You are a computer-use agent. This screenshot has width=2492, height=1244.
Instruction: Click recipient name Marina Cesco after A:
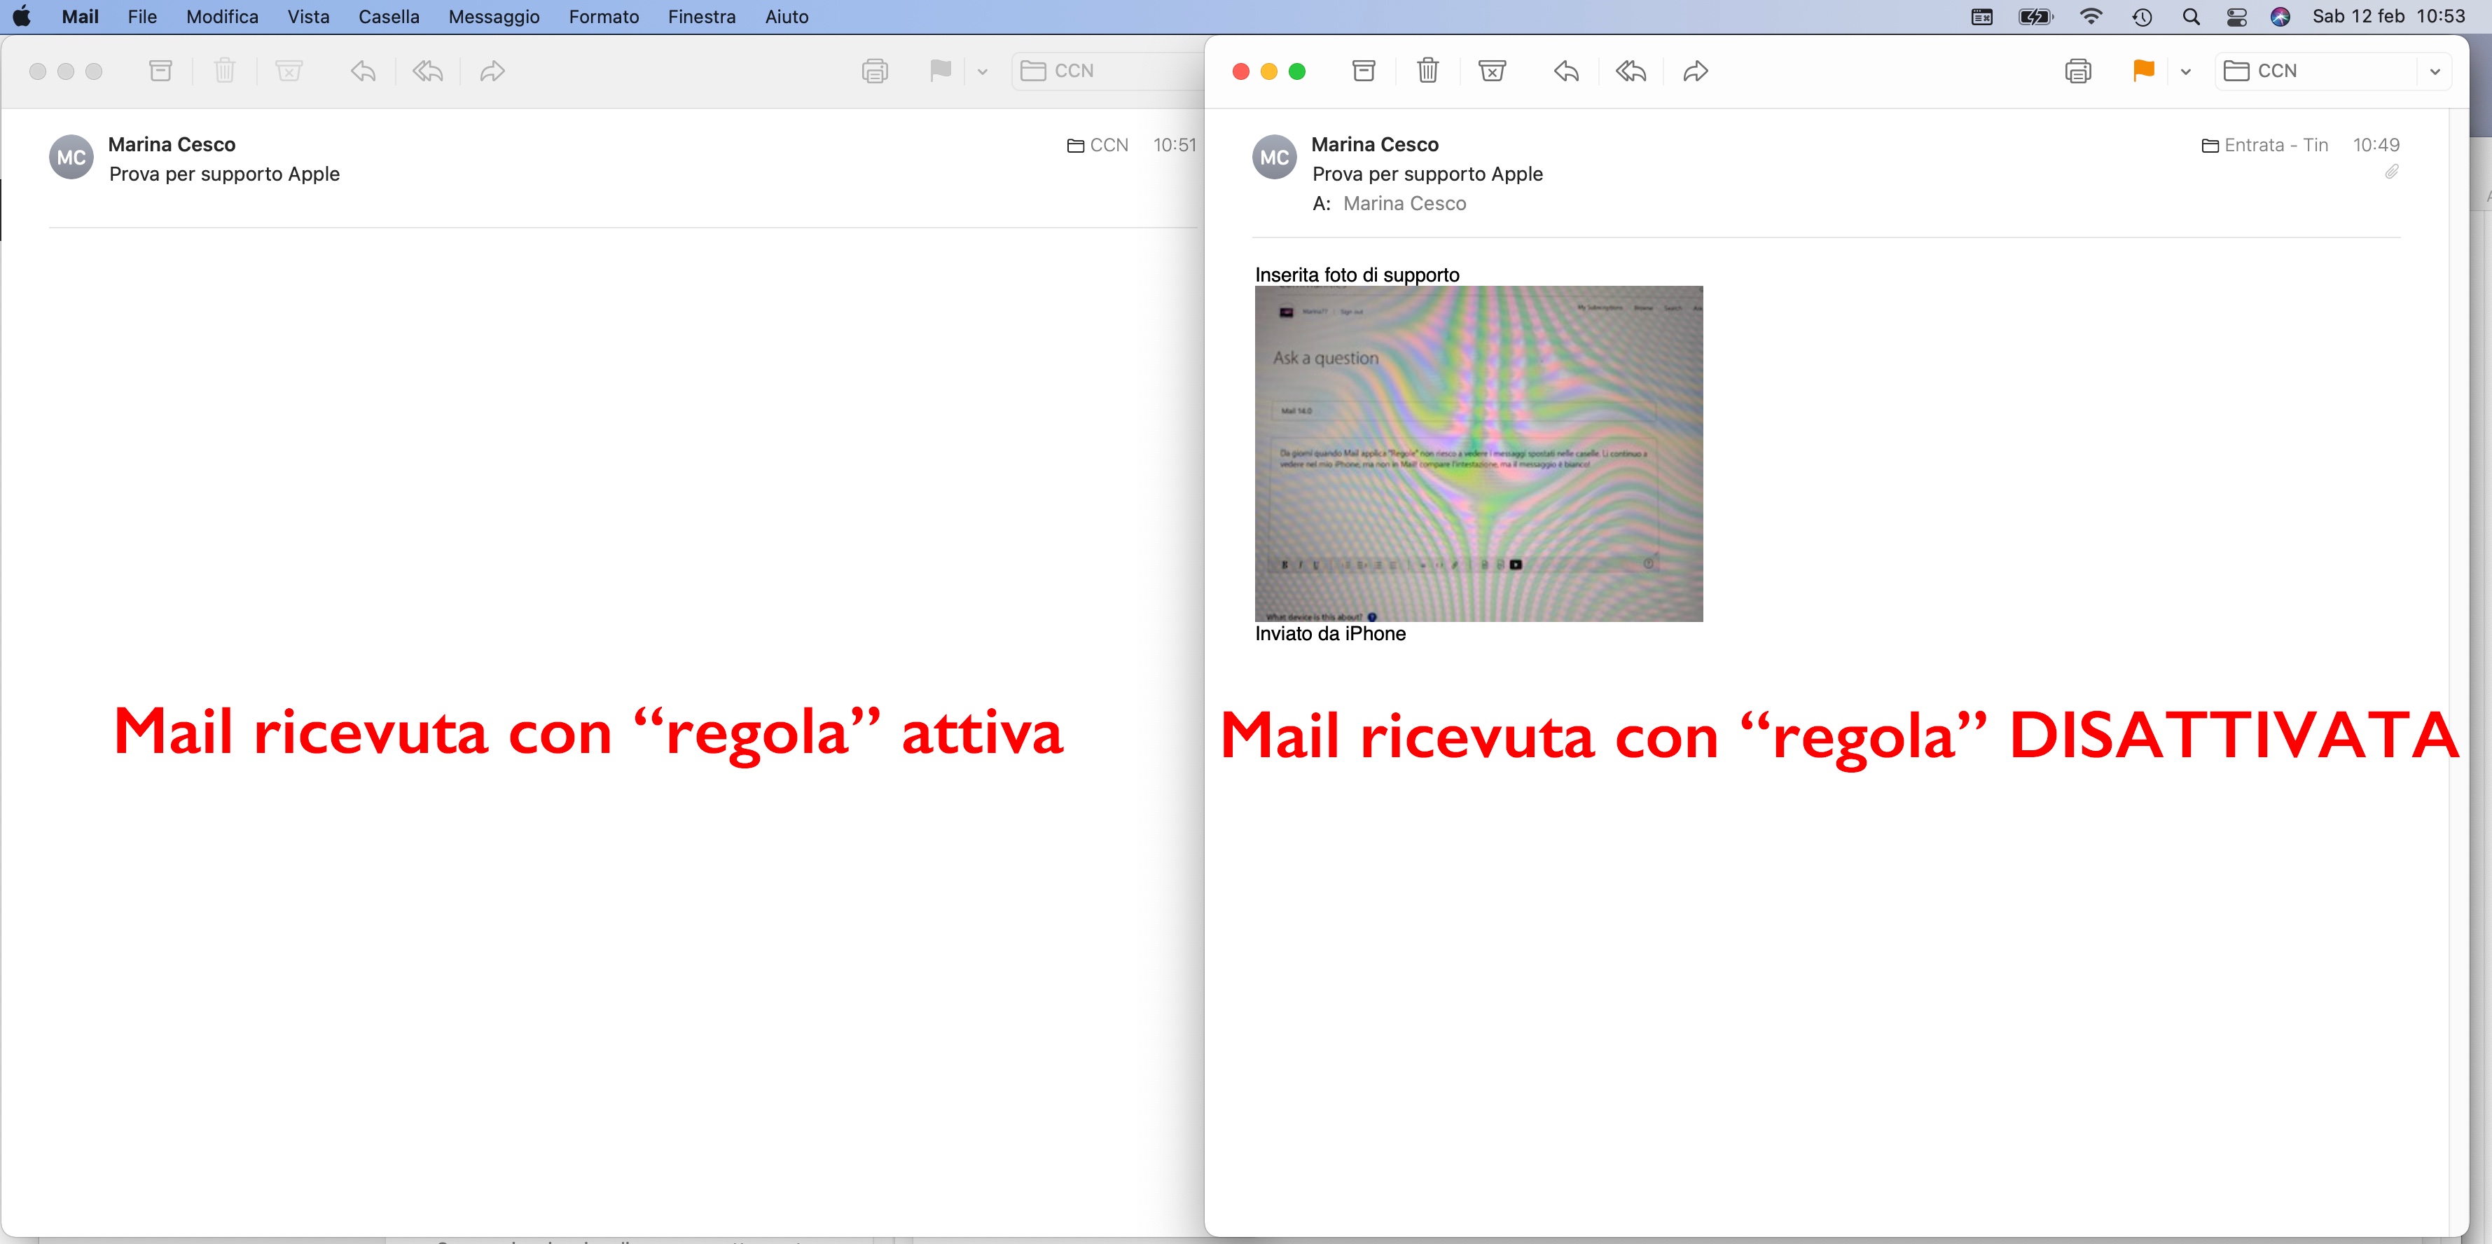point(1404,203)
